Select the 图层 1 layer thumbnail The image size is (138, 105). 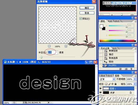[x=106, y=89]
